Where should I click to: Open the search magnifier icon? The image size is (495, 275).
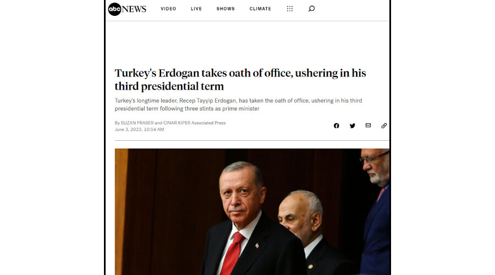pyautogui.click(x=312, y=8)
